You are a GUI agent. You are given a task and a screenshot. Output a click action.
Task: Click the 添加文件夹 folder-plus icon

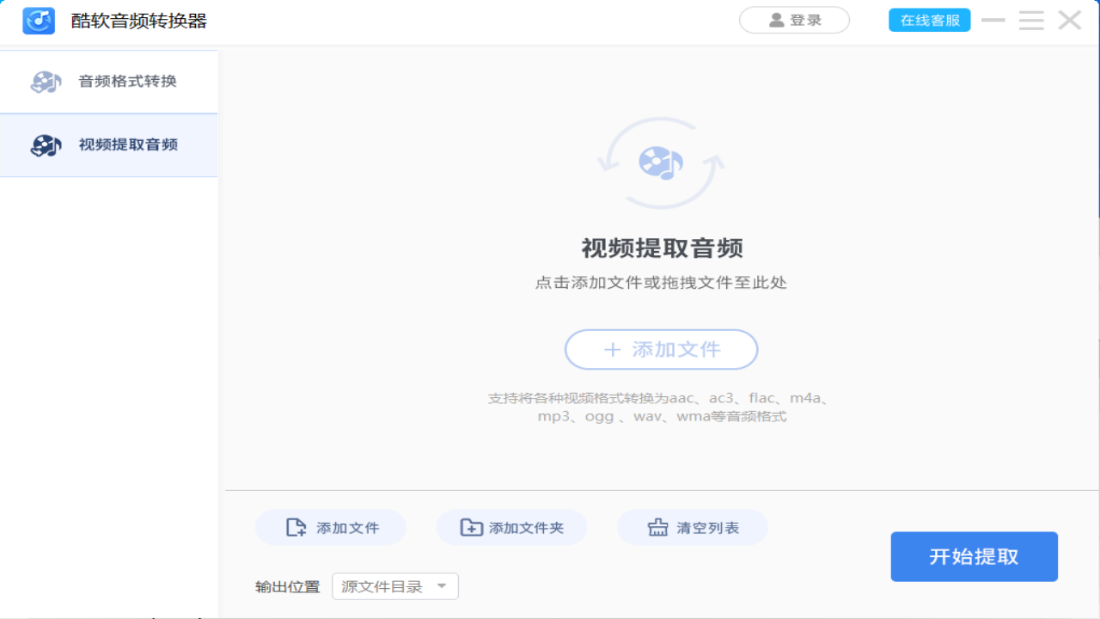pos(472,527)
